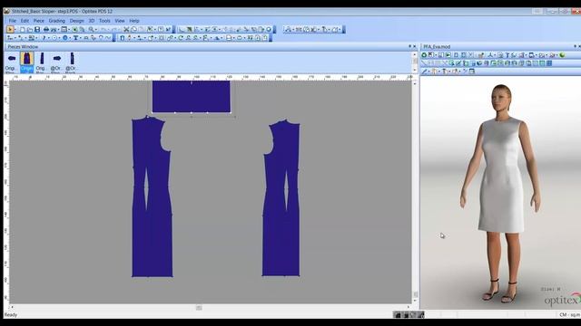Click status bar icon group near bottom right
581x326 pixels.
pyautogui.click(x=409, y=315)
